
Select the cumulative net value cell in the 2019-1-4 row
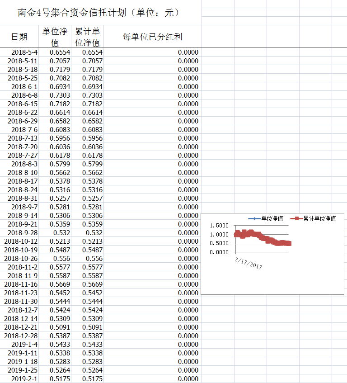coord(87,344)
